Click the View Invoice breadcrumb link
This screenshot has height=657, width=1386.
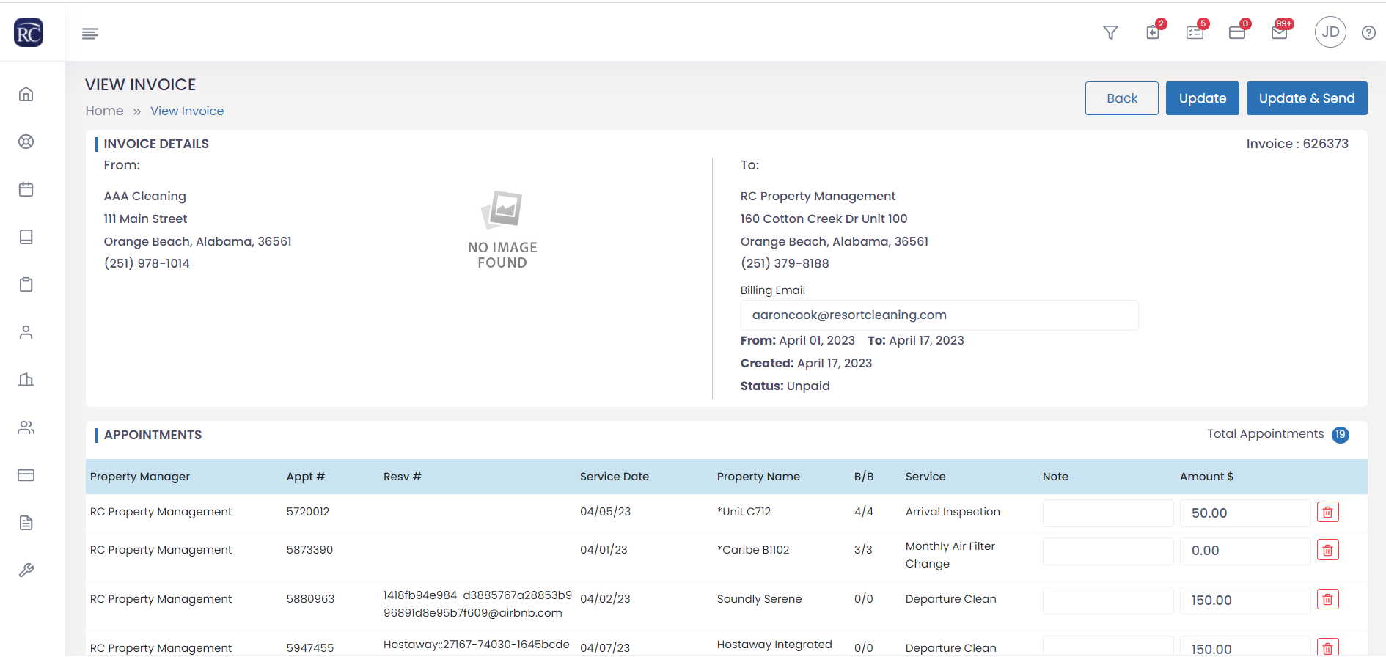pos(187,111)
